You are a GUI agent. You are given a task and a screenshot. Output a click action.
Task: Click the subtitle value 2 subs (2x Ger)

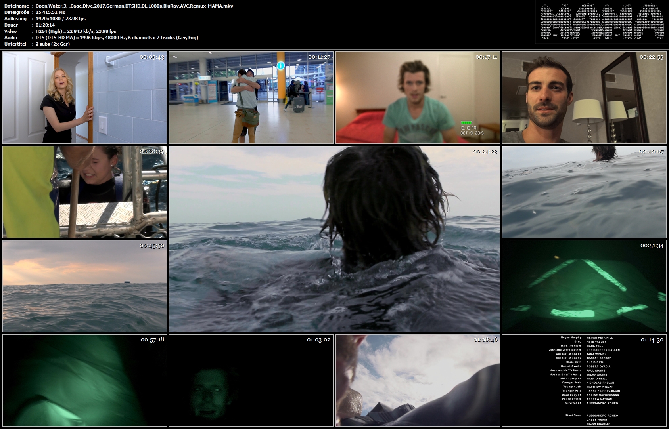(x=53, y=44)
